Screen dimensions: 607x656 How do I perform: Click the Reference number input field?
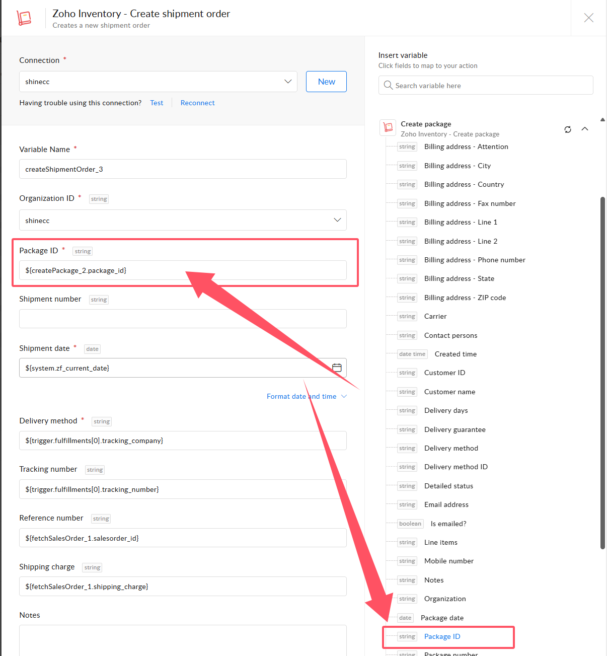click(x=183, y=538)
